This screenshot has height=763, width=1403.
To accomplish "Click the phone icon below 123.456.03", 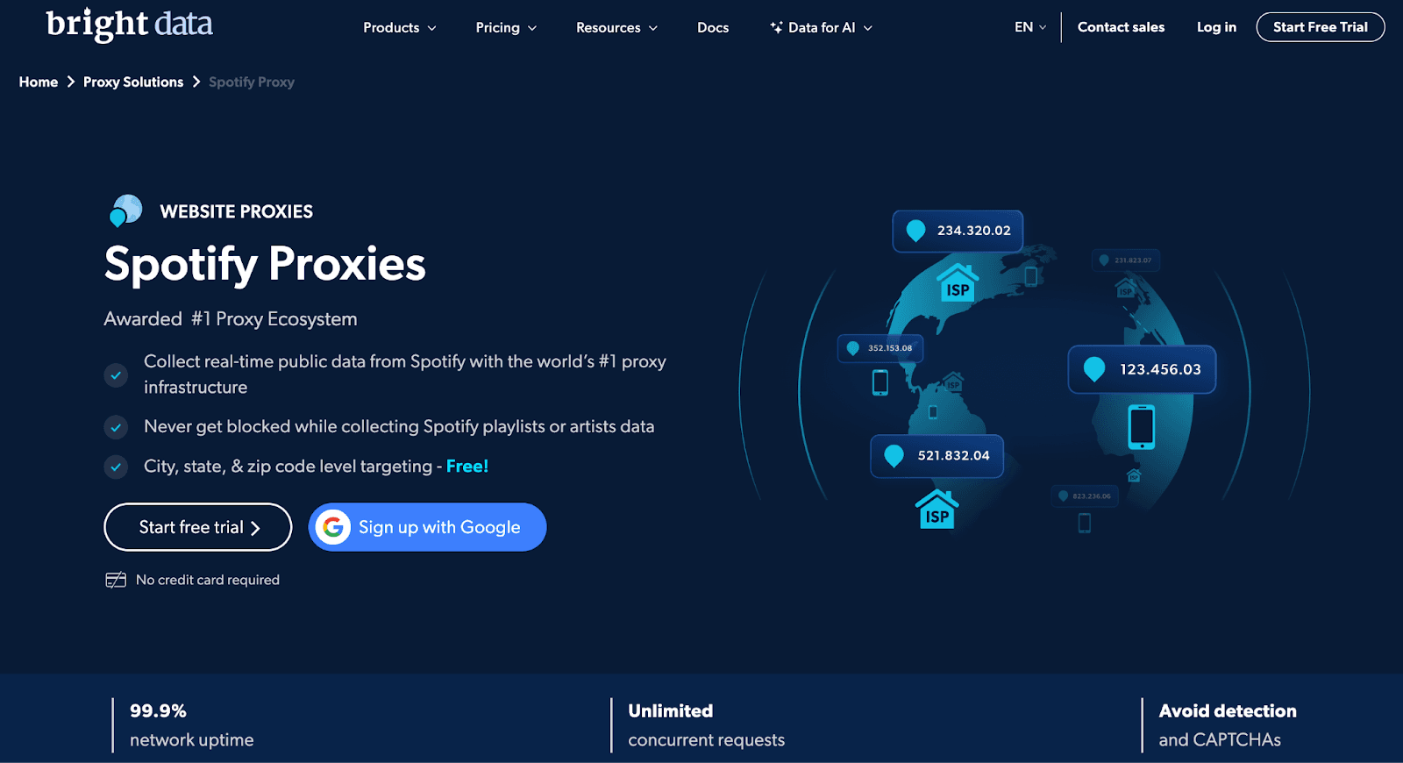I will [1141, 427].
